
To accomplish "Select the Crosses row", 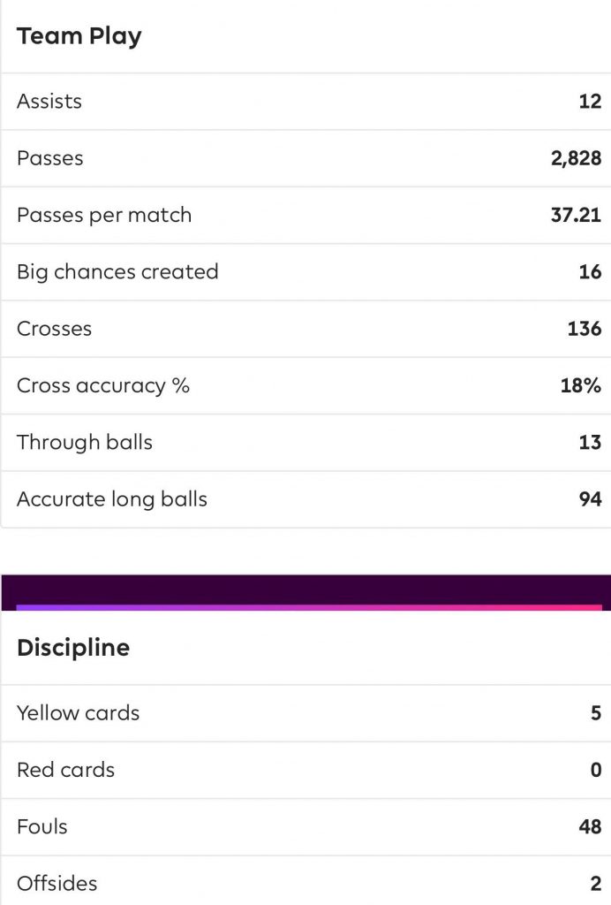I will coord(306,329).
